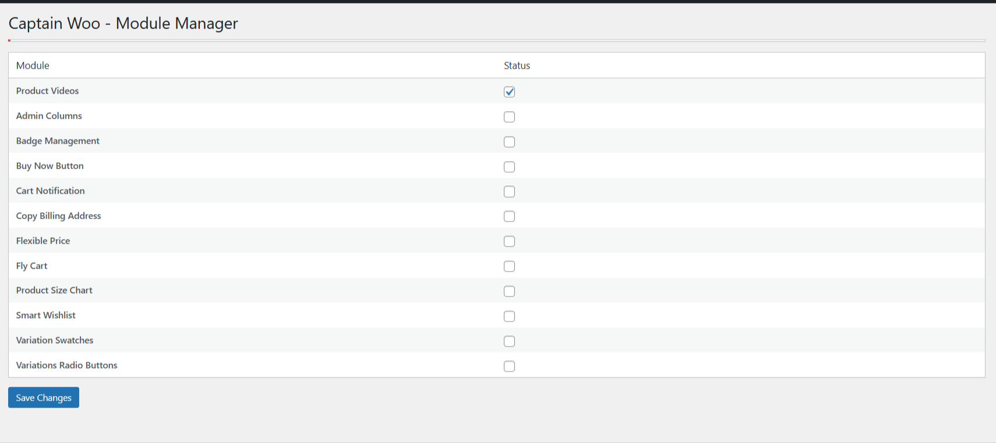Image resolution: width=996 pixels, height=443 pixels.
Task: Click the Smart Wishlist module name
Action: (46, 315)
